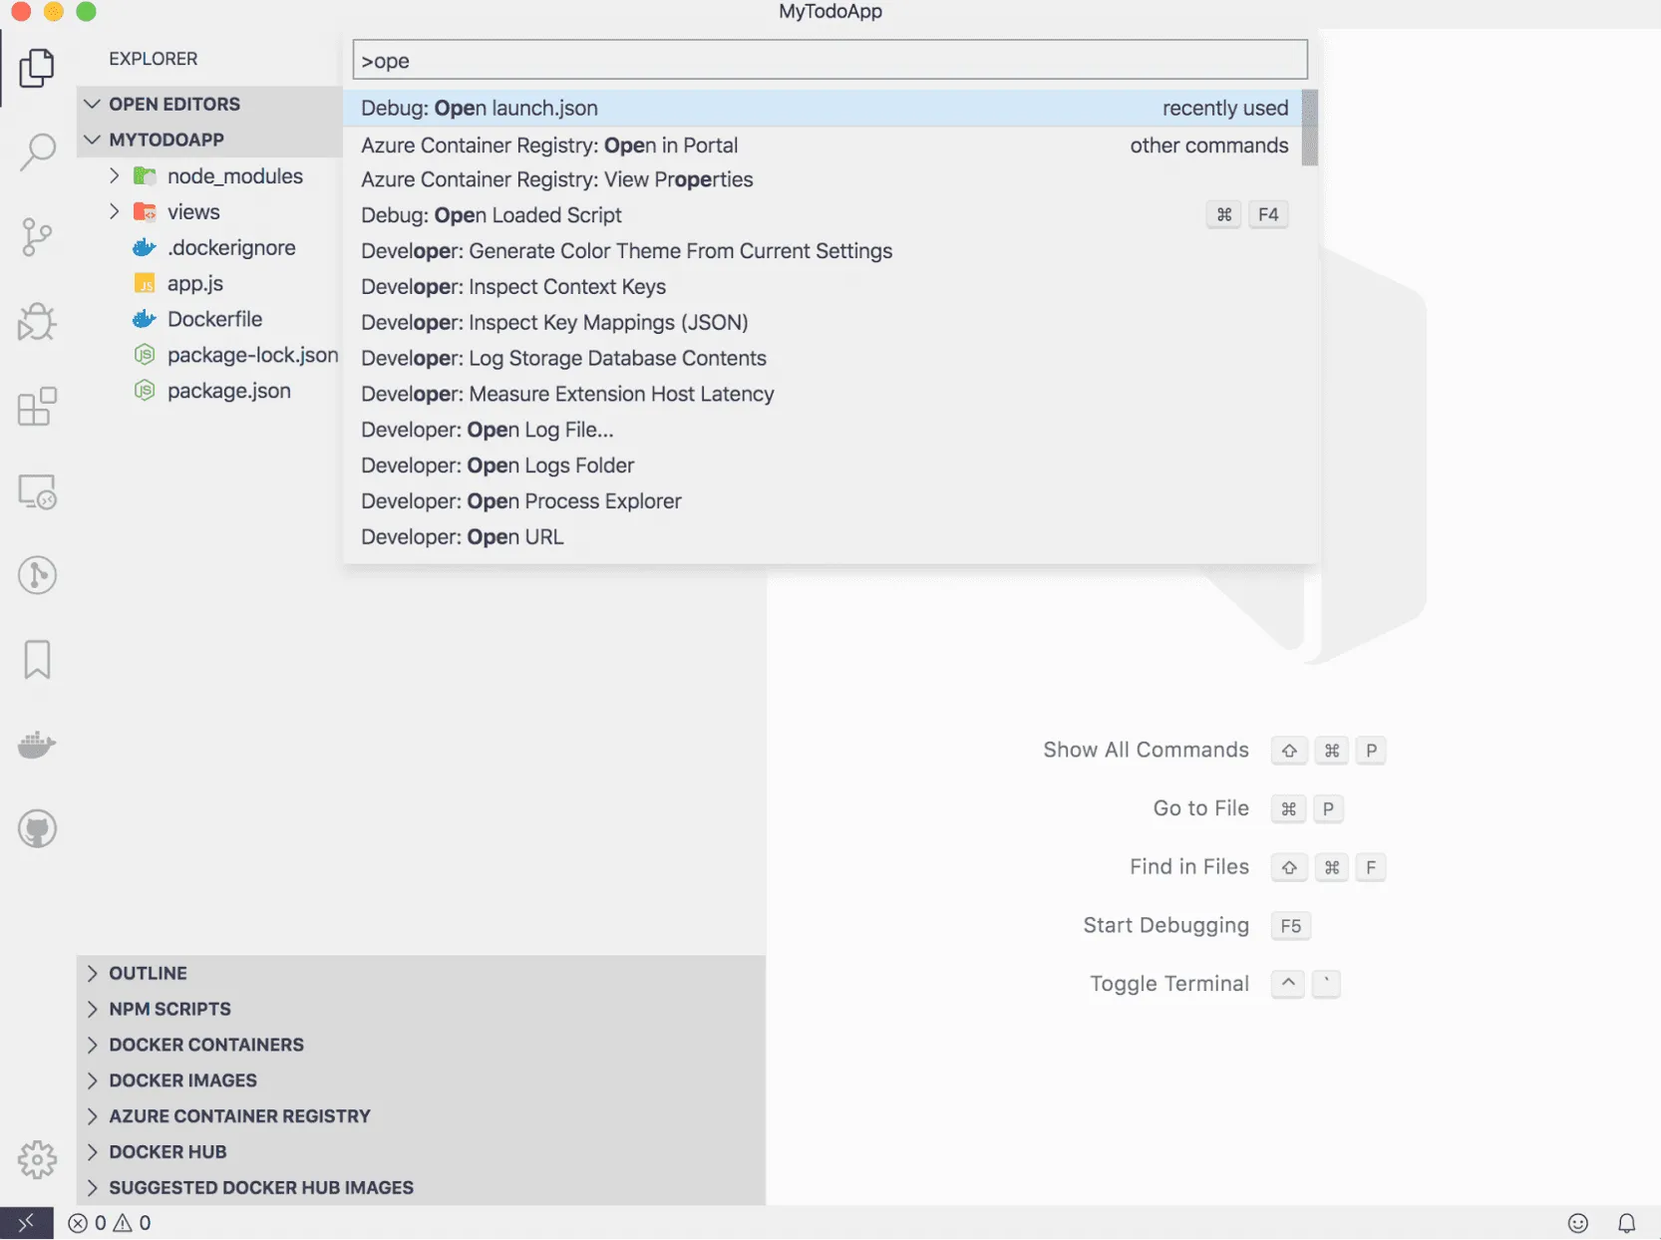The height and width of the screenshot is (1240, 1661).
Task: Click the Dockerfile whale icon
Action: [145, 319]
